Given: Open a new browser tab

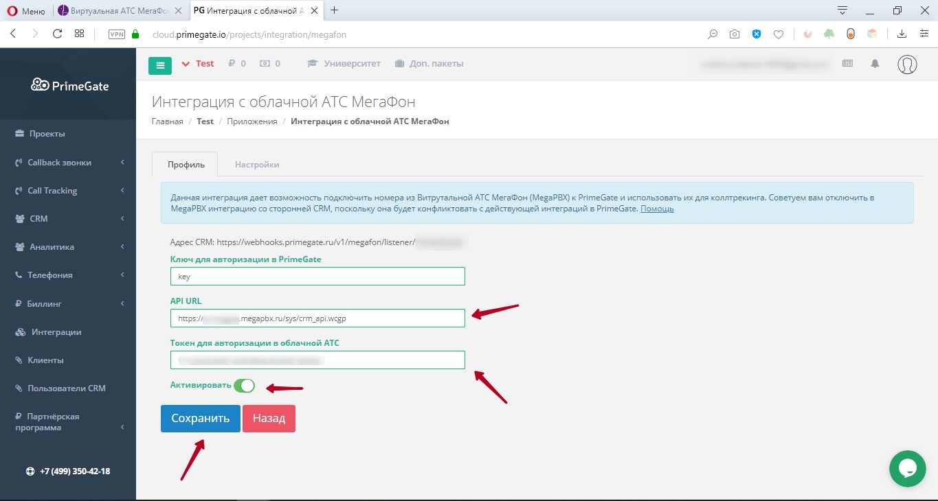Looking at the screenshot, I should [335, 10].
